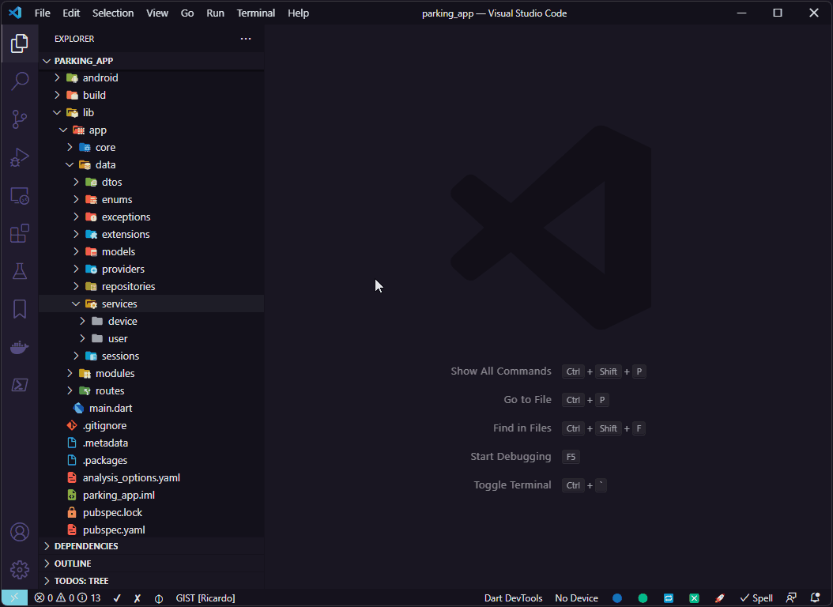Open the notifications bell
833x607 pixels.
coord(816,598)
